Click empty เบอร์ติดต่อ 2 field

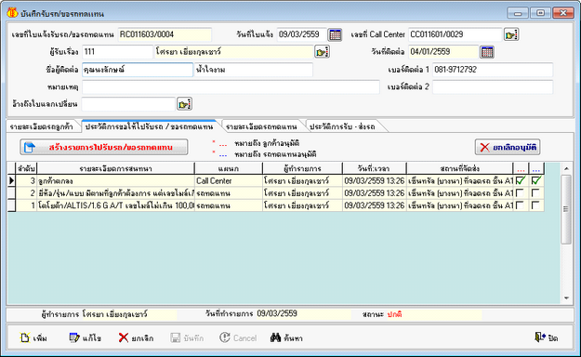[493, 87]
